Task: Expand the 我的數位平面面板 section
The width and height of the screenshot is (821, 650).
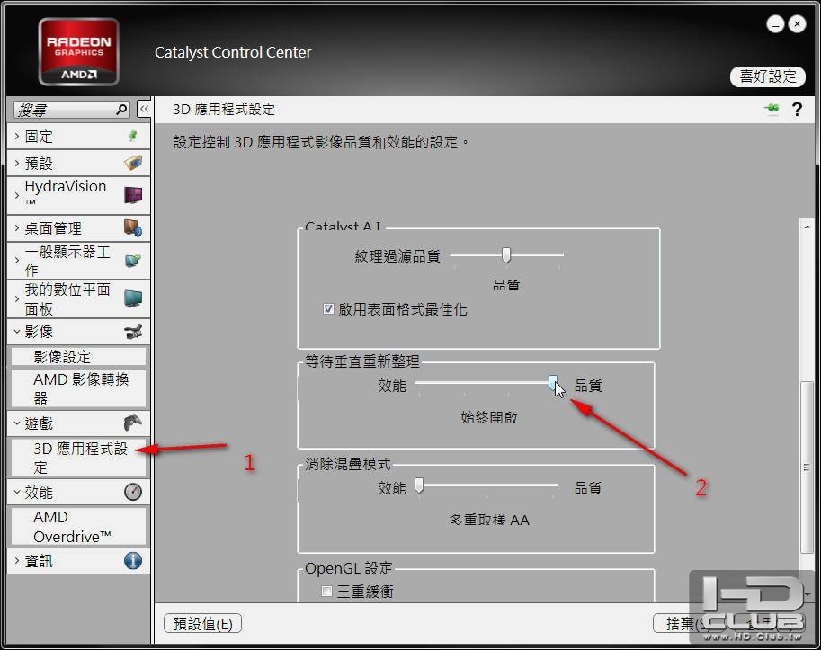Action: coord(17,298)
